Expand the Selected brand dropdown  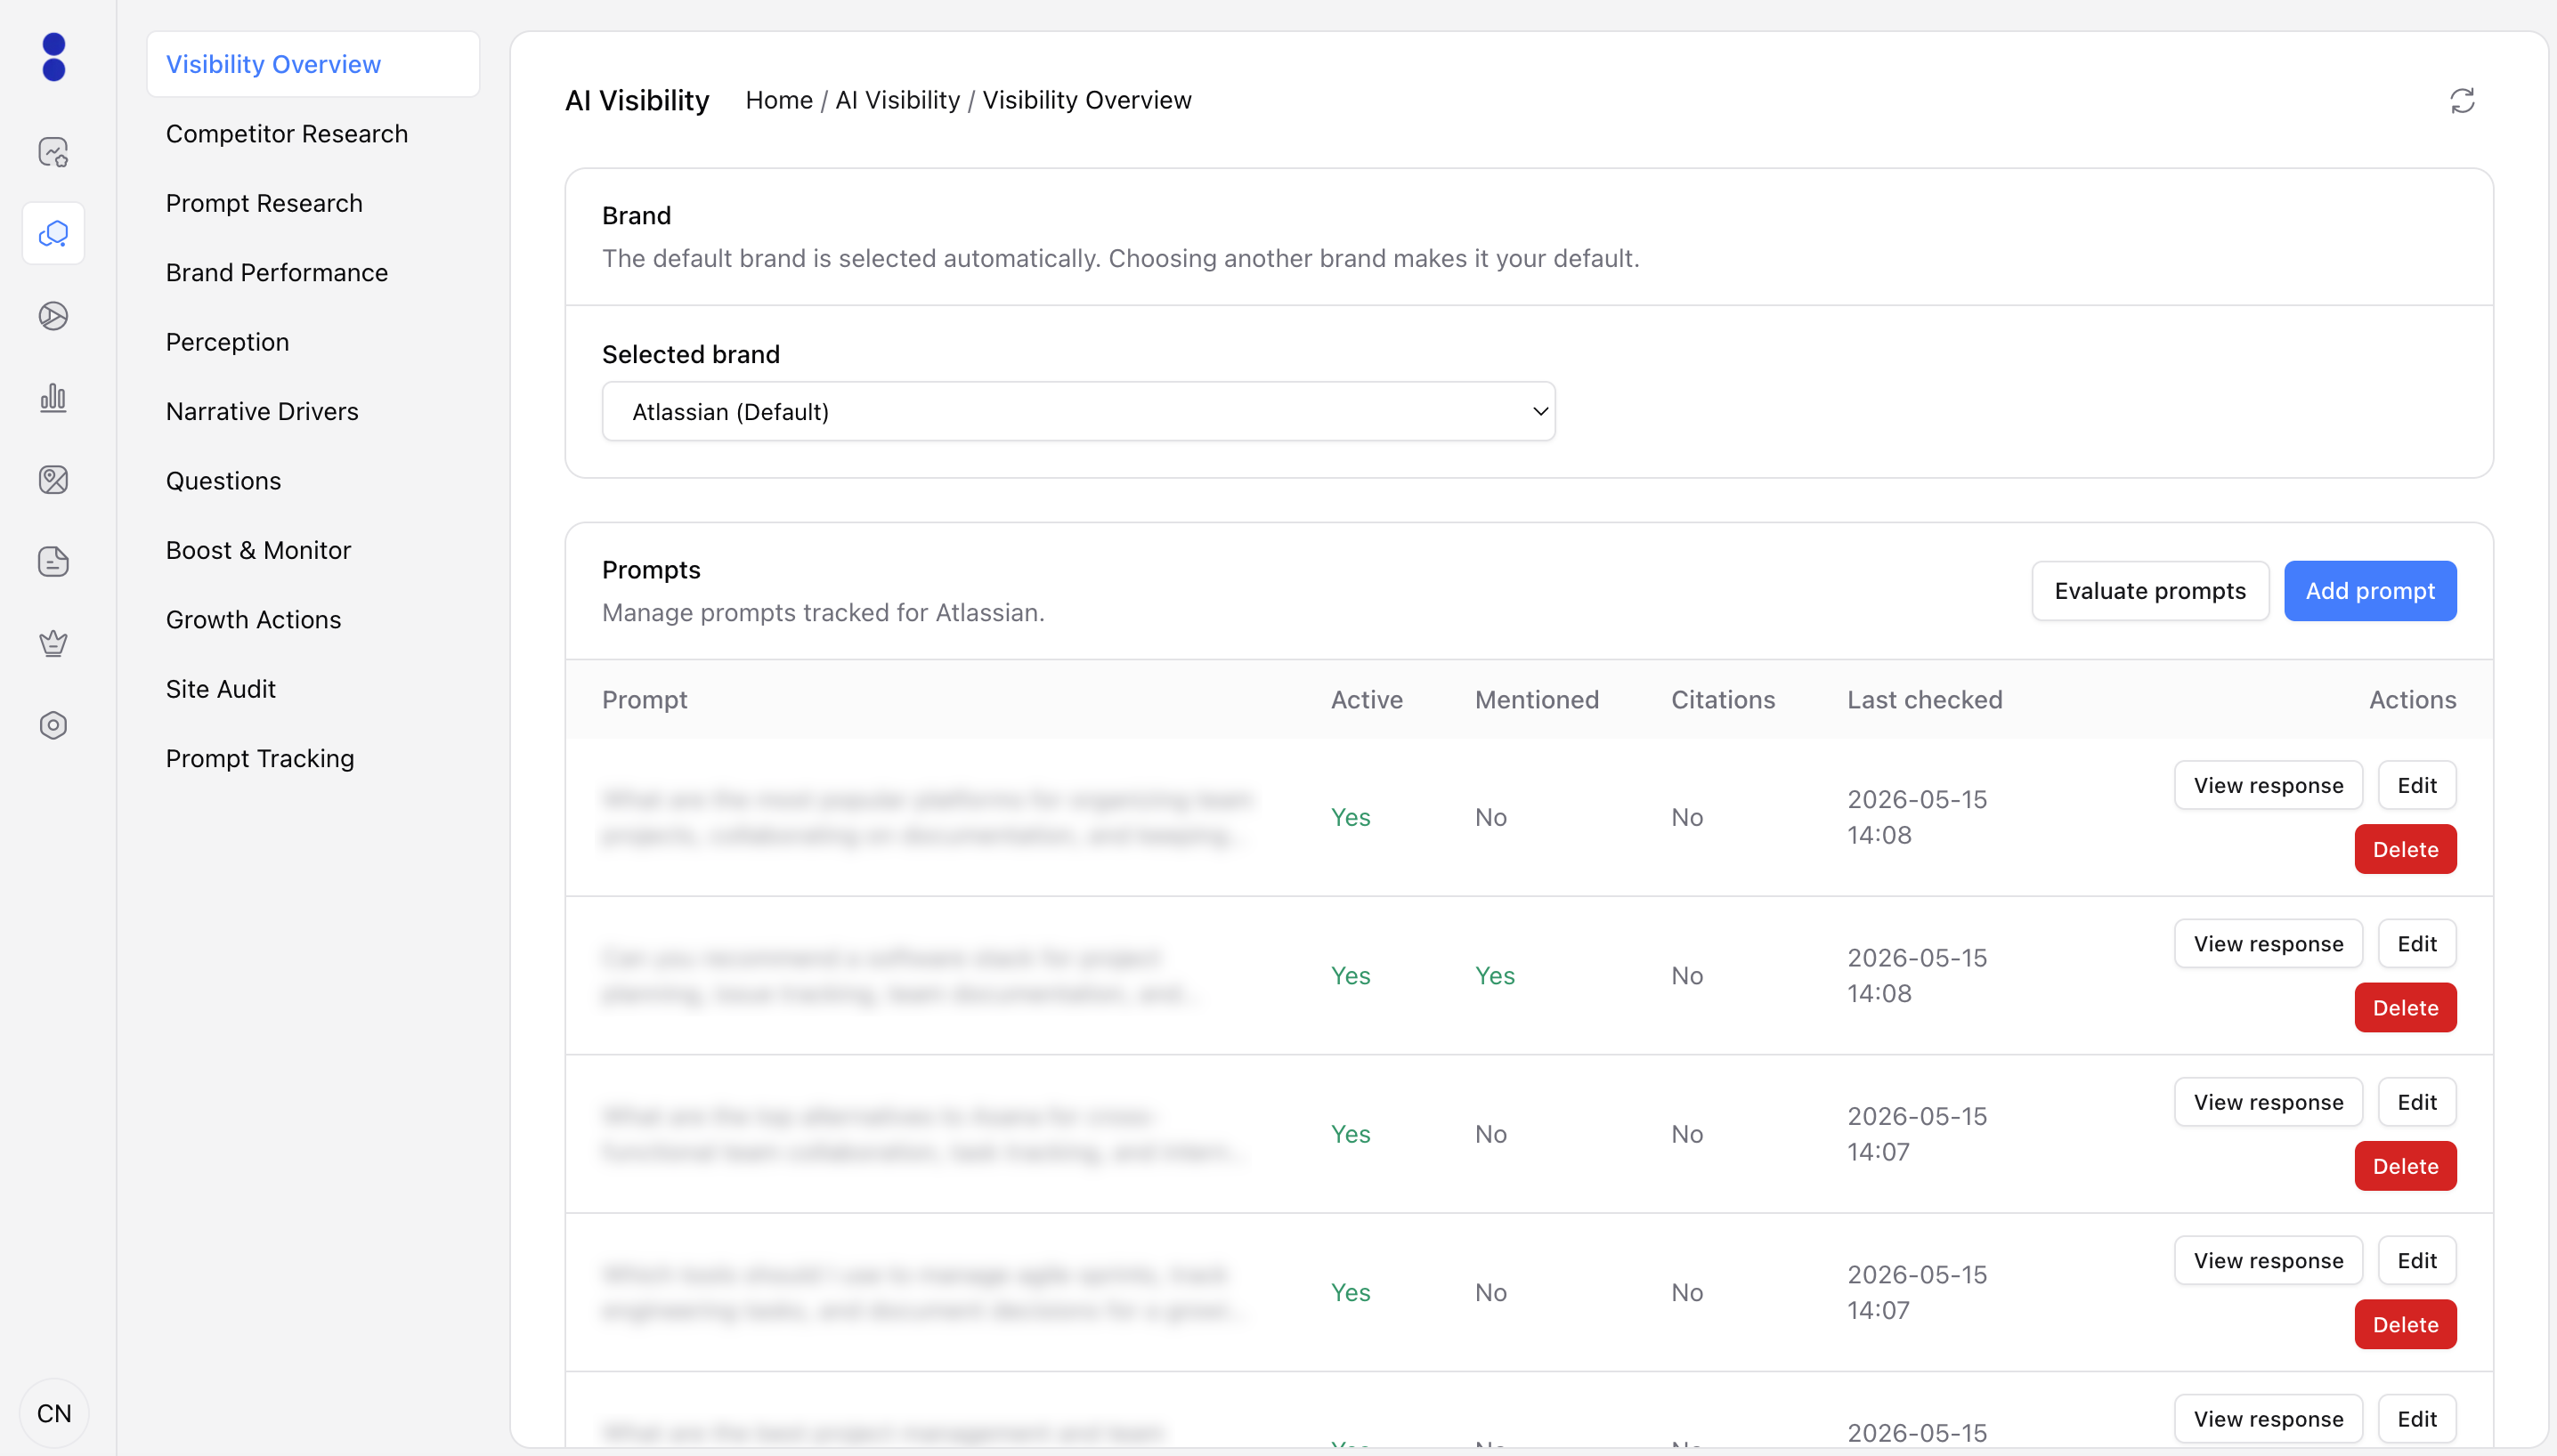click(1078, 412)
